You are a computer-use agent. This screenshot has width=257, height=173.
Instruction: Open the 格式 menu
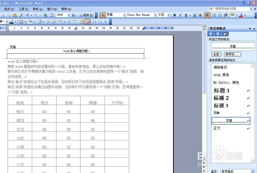pos(9,9)
